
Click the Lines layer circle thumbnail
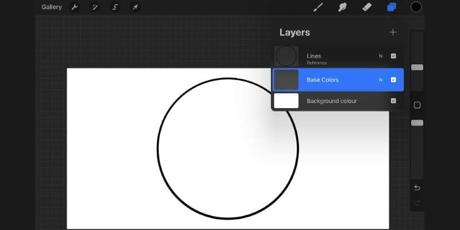coord(286,56)
